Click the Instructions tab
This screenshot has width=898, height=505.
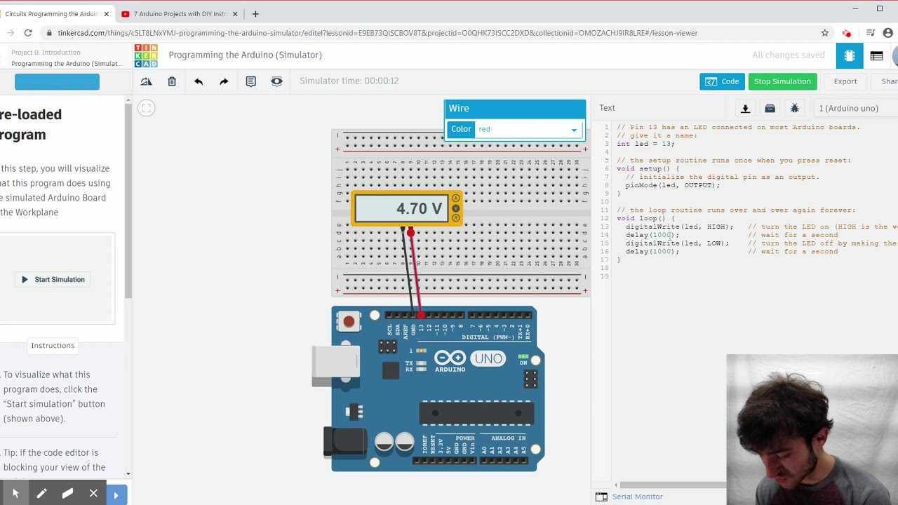[x=52, y=345]
